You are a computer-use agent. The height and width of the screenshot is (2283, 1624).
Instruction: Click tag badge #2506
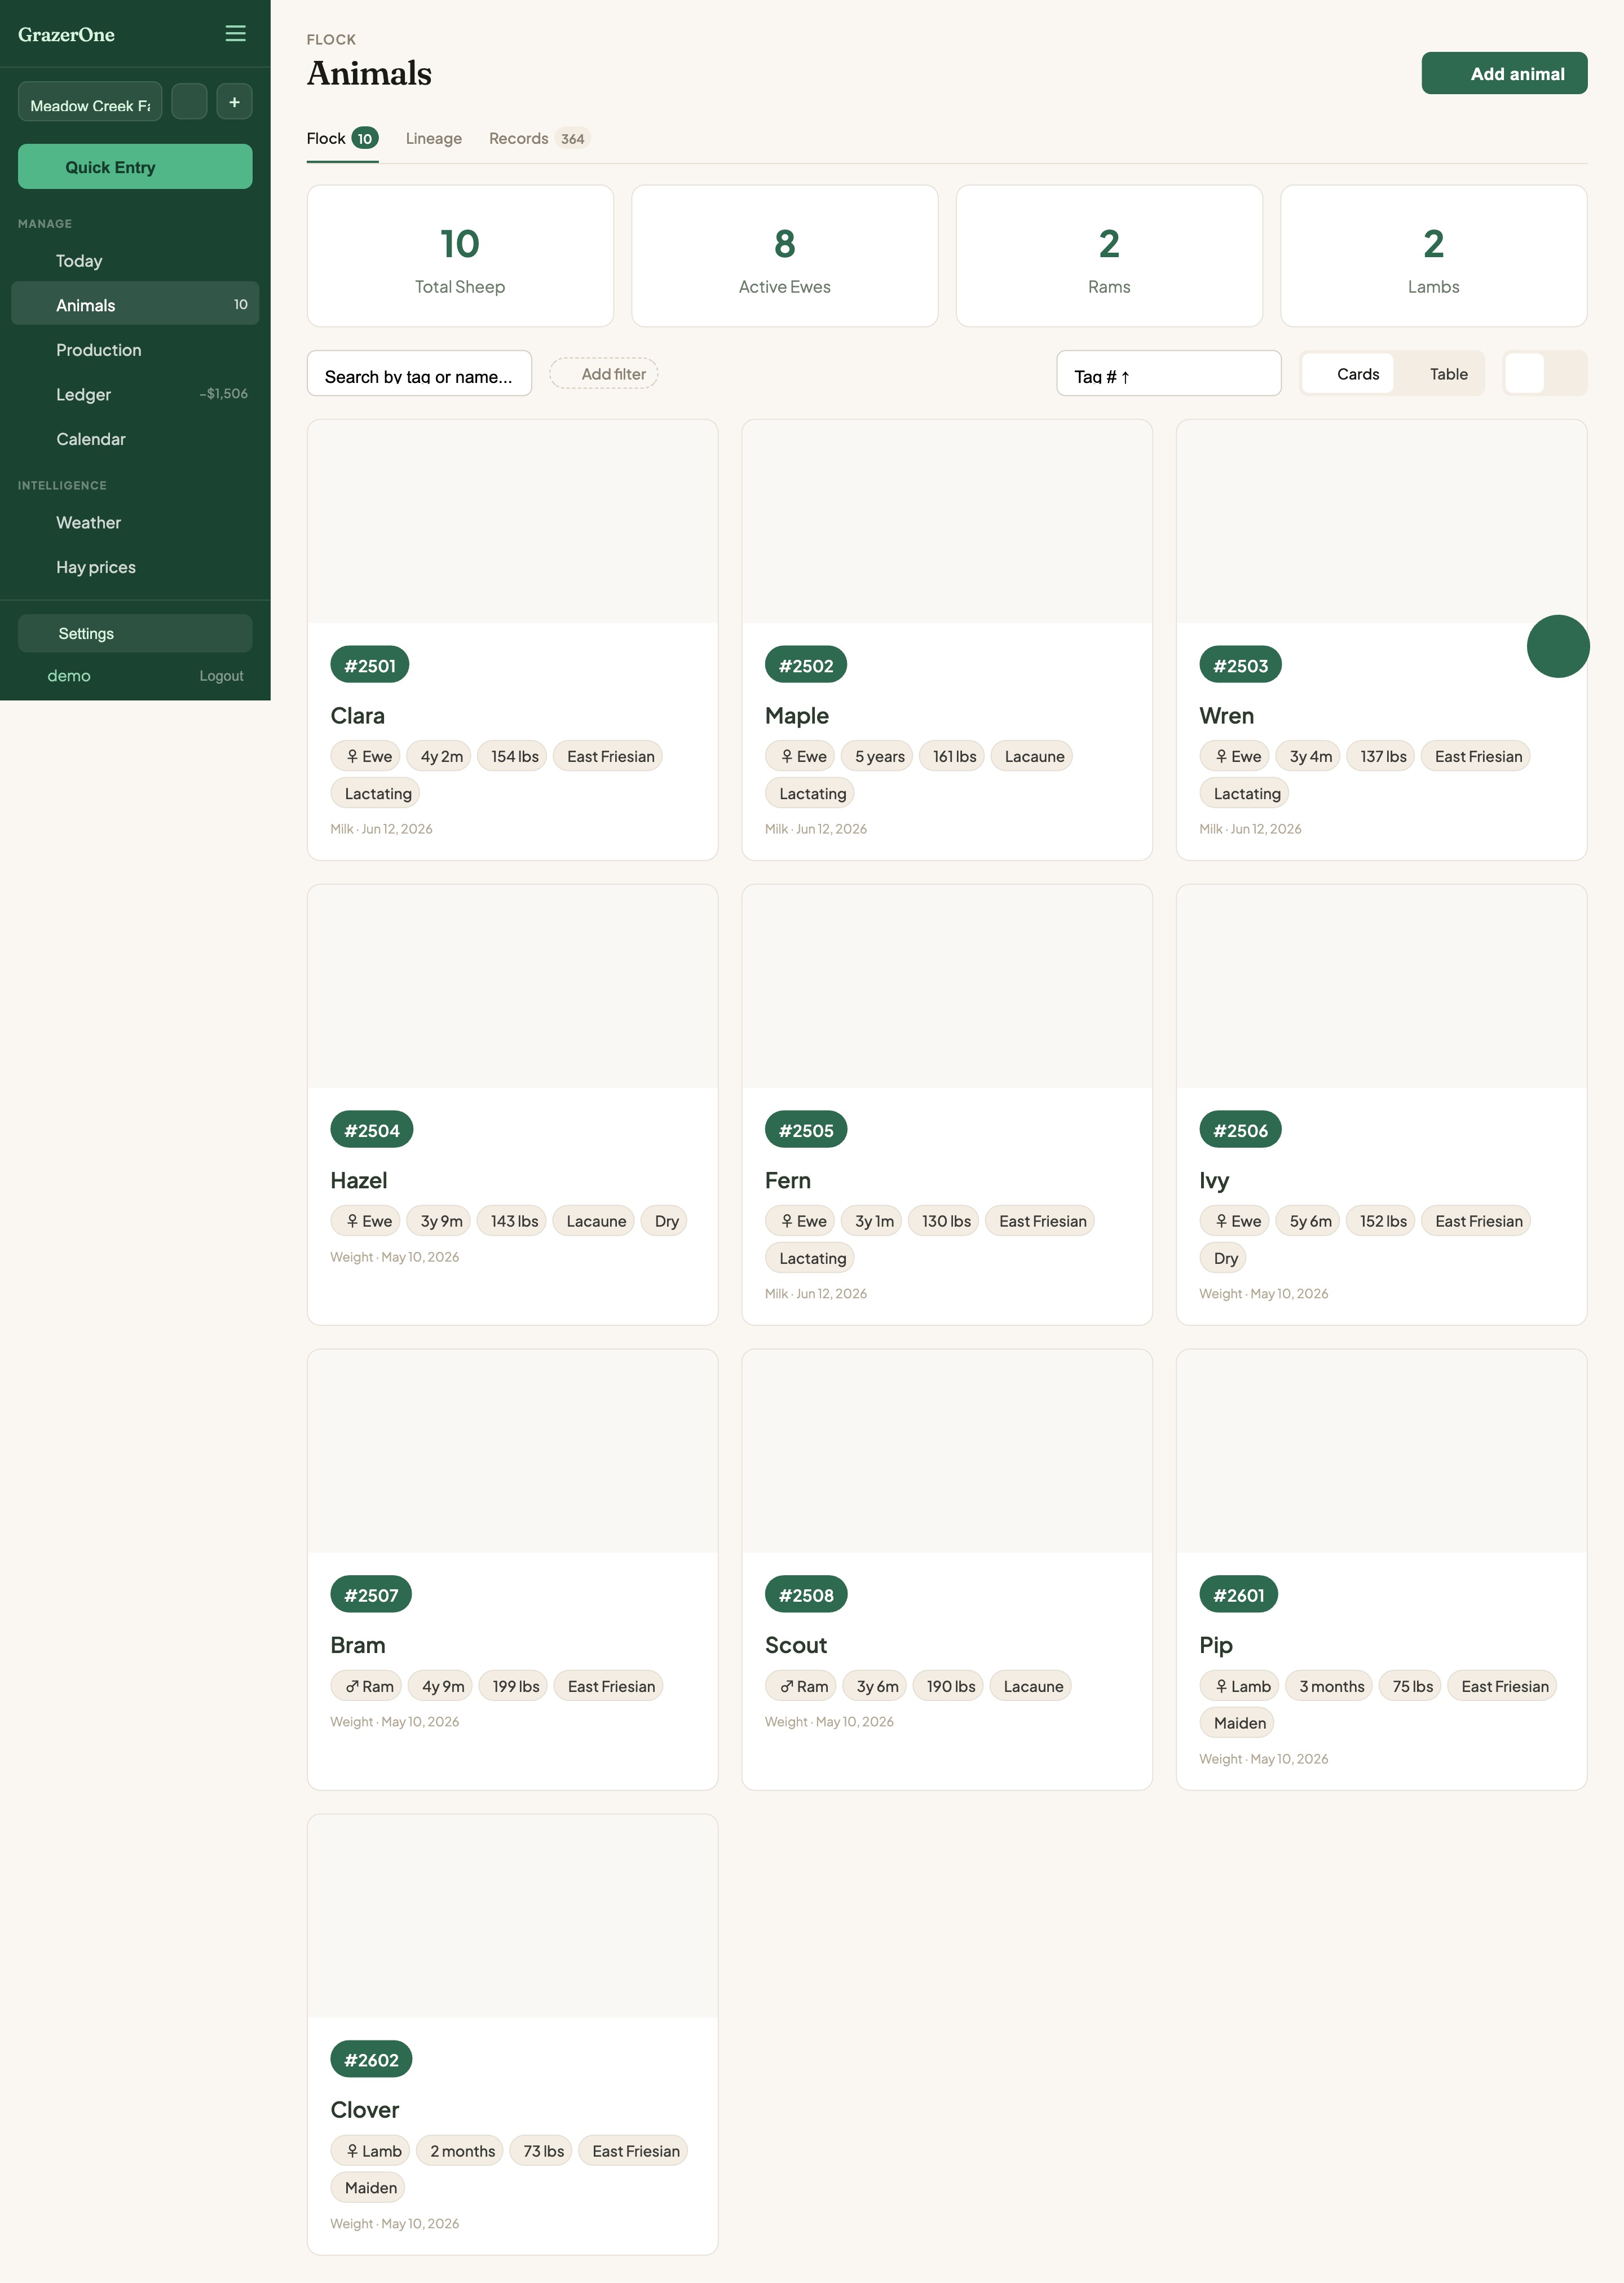click(1240, 1130)
